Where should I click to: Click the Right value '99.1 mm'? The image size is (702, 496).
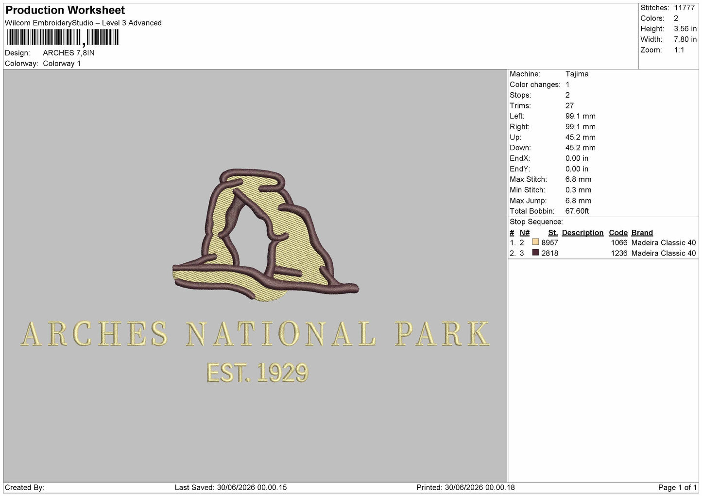coord(580,127)
